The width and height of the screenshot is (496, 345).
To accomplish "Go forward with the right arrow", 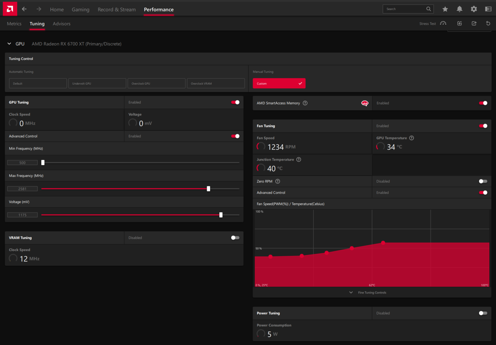I will pyautogui.click(x=39, y=9).
